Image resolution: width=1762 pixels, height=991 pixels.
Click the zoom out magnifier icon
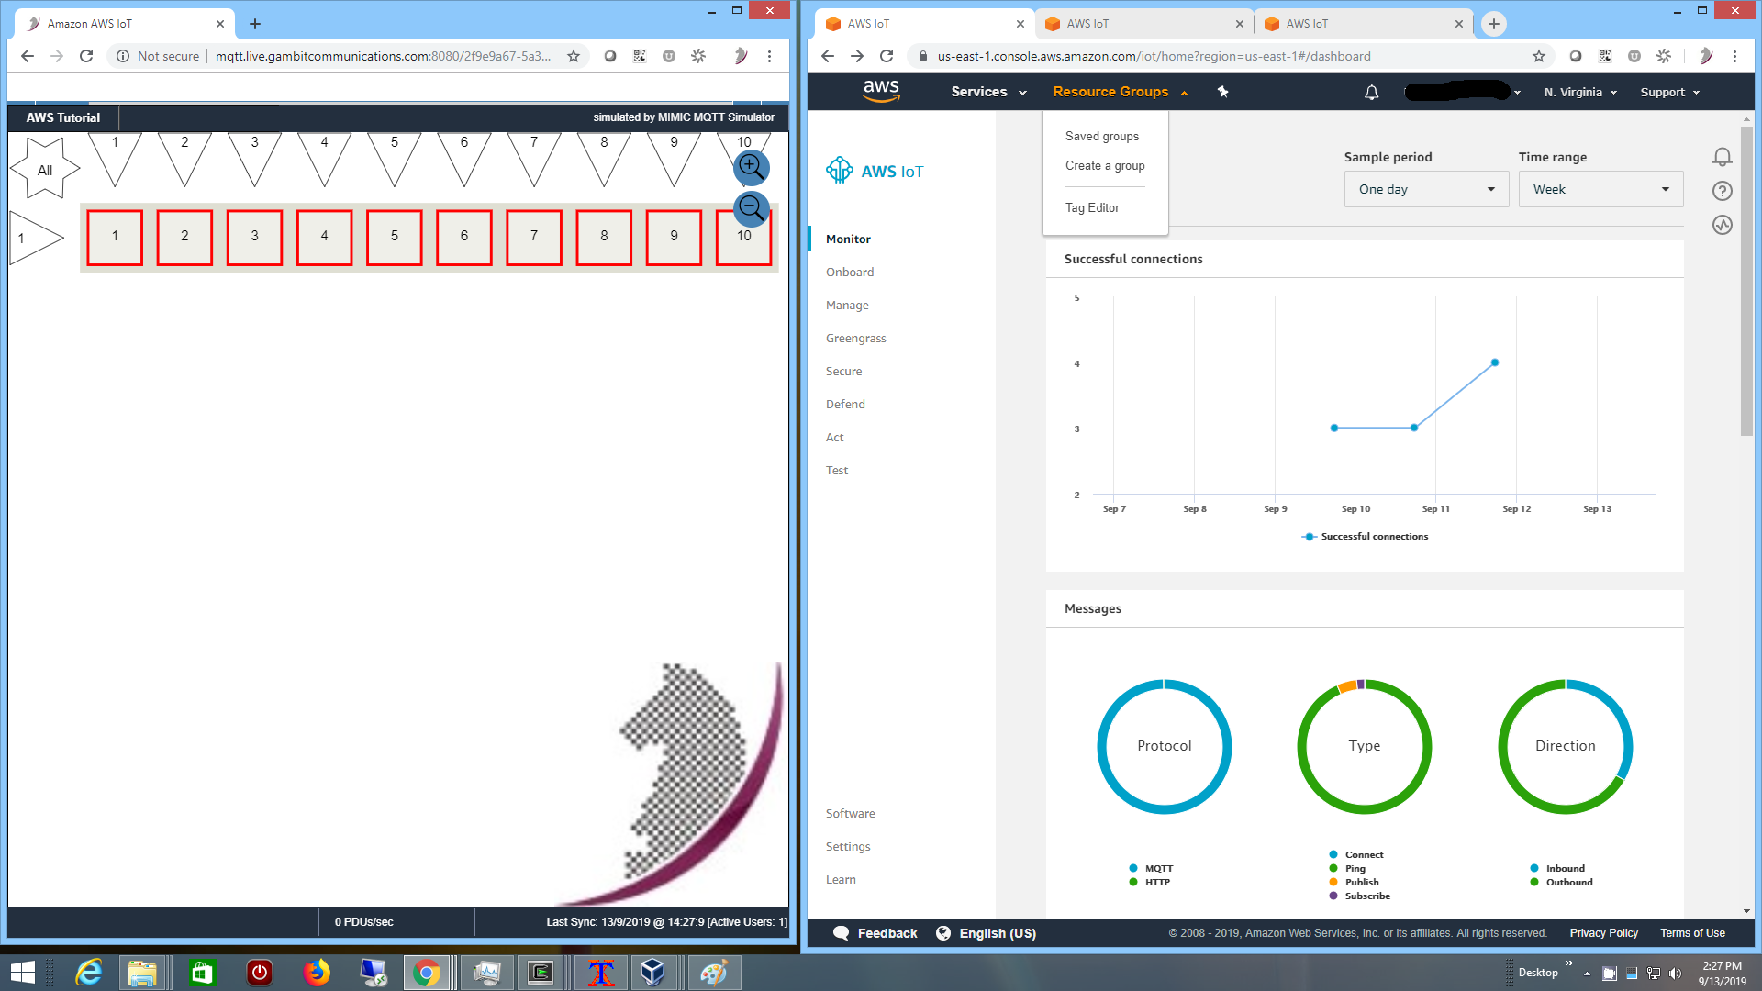coord(751,207)
